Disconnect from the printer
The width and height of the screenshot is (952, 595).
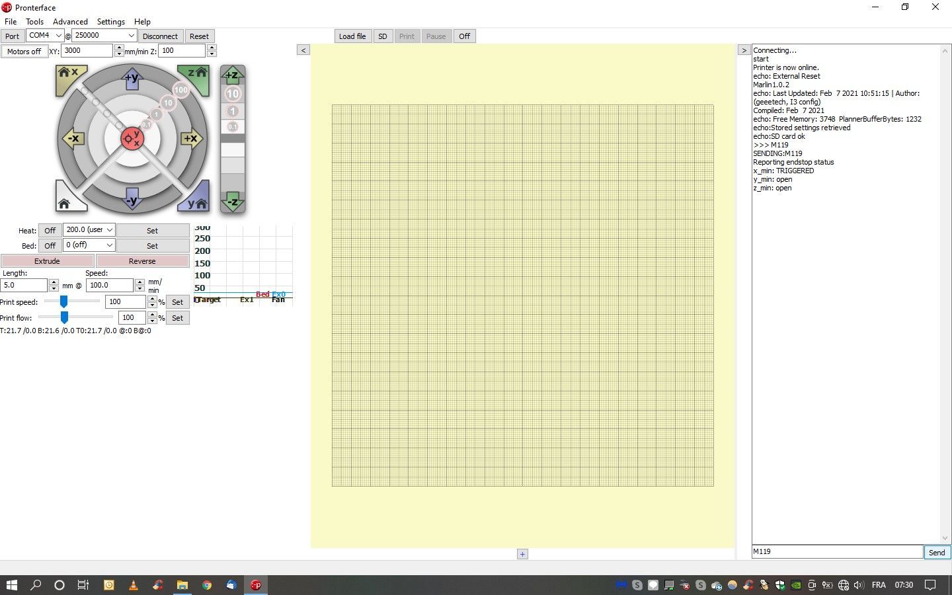pyautogui.click(x=160, y=36)
